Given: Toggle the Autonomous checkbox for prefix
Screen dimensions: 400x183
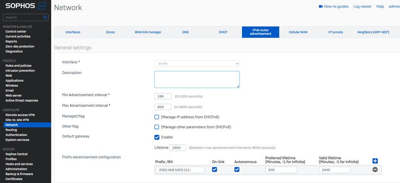Looking at the screenshot, I should coord(237,169).
